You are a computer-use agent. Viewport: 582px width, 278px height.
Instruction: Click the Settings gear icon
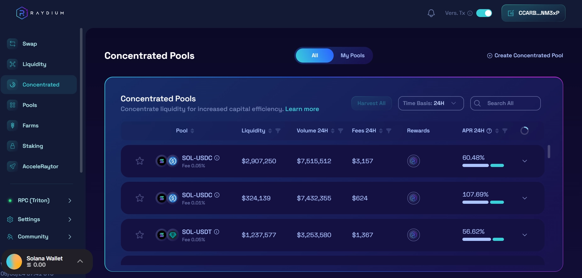point(10,219)
